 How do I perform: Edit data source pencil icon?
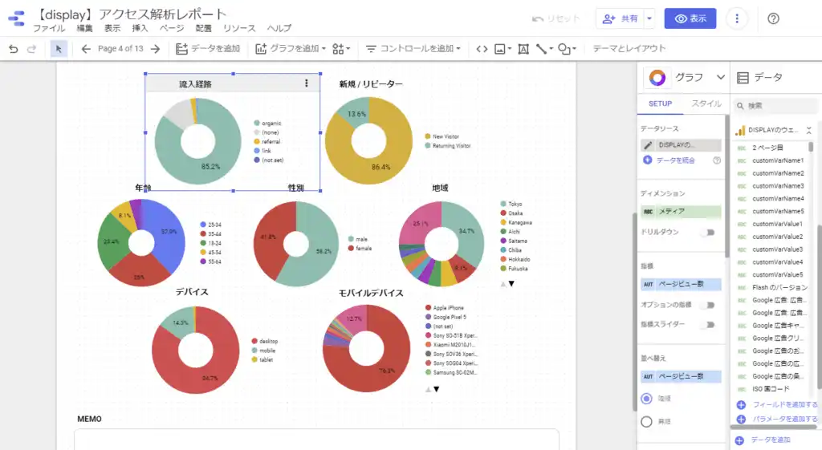(x=648, y=145)
